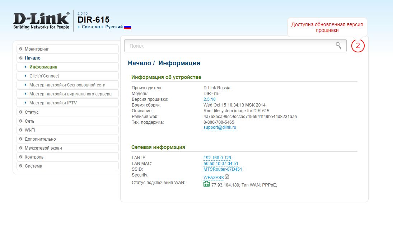The height and width of the screenshot is (226, 393).
Task: Open the Русский language dropdown
Action: pyautogui.click(x=114, y=27)
